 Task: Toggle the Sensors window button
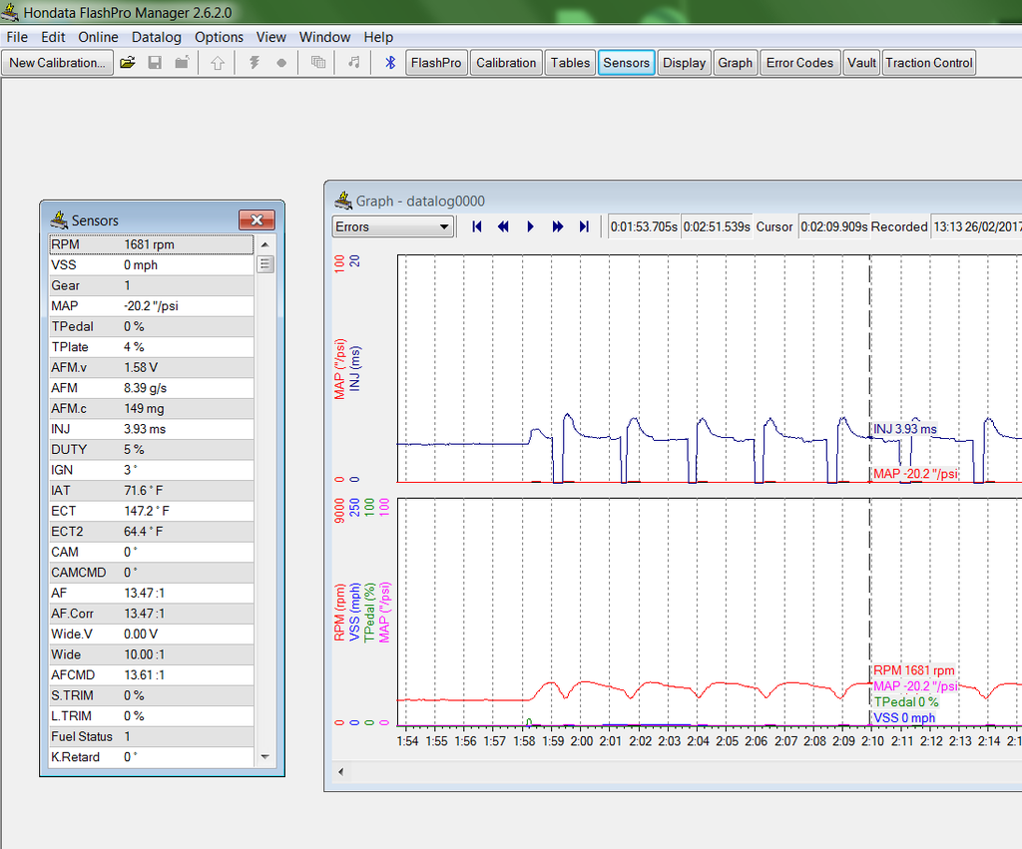[627, 63]
